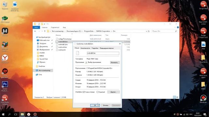Refresh the Explorer address bar location
The width and height of the screenshot is (209, 117).
pyautogui.click(x=149, y=31)
